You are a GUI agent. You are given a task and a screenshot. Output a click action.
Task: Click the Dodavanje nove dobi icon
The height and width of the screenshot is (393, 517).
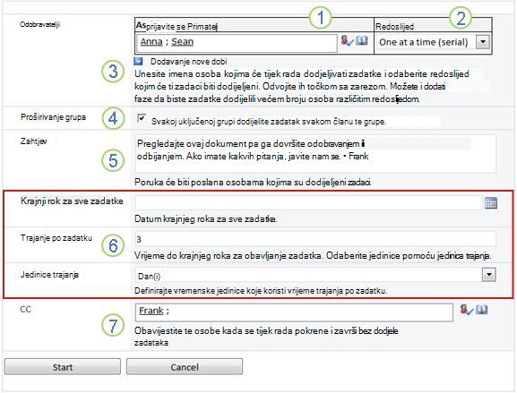coord(139,61)
